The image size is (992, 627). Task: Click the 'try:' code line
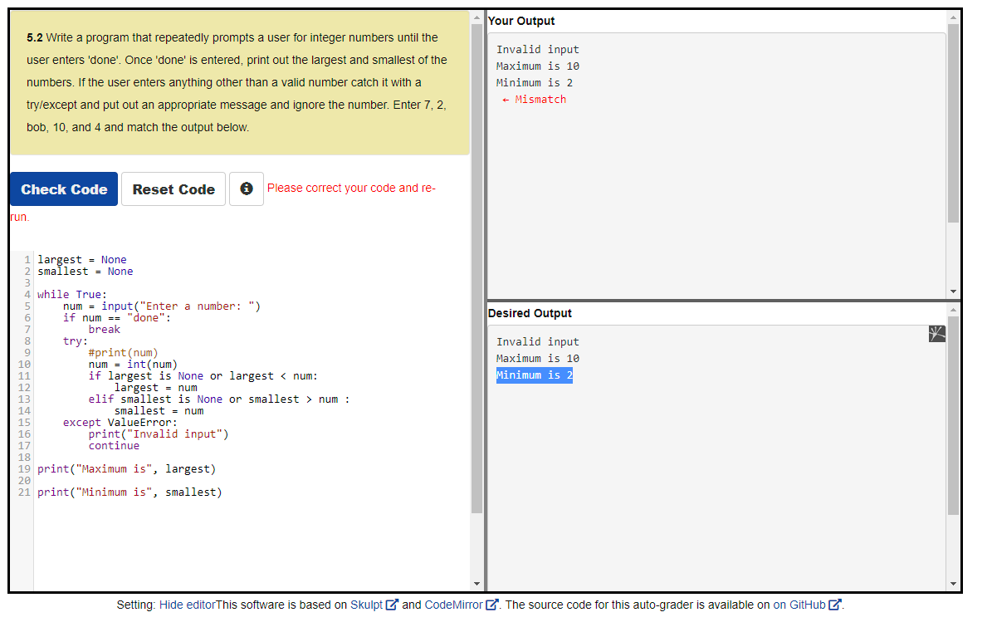(x=76, y=341)
